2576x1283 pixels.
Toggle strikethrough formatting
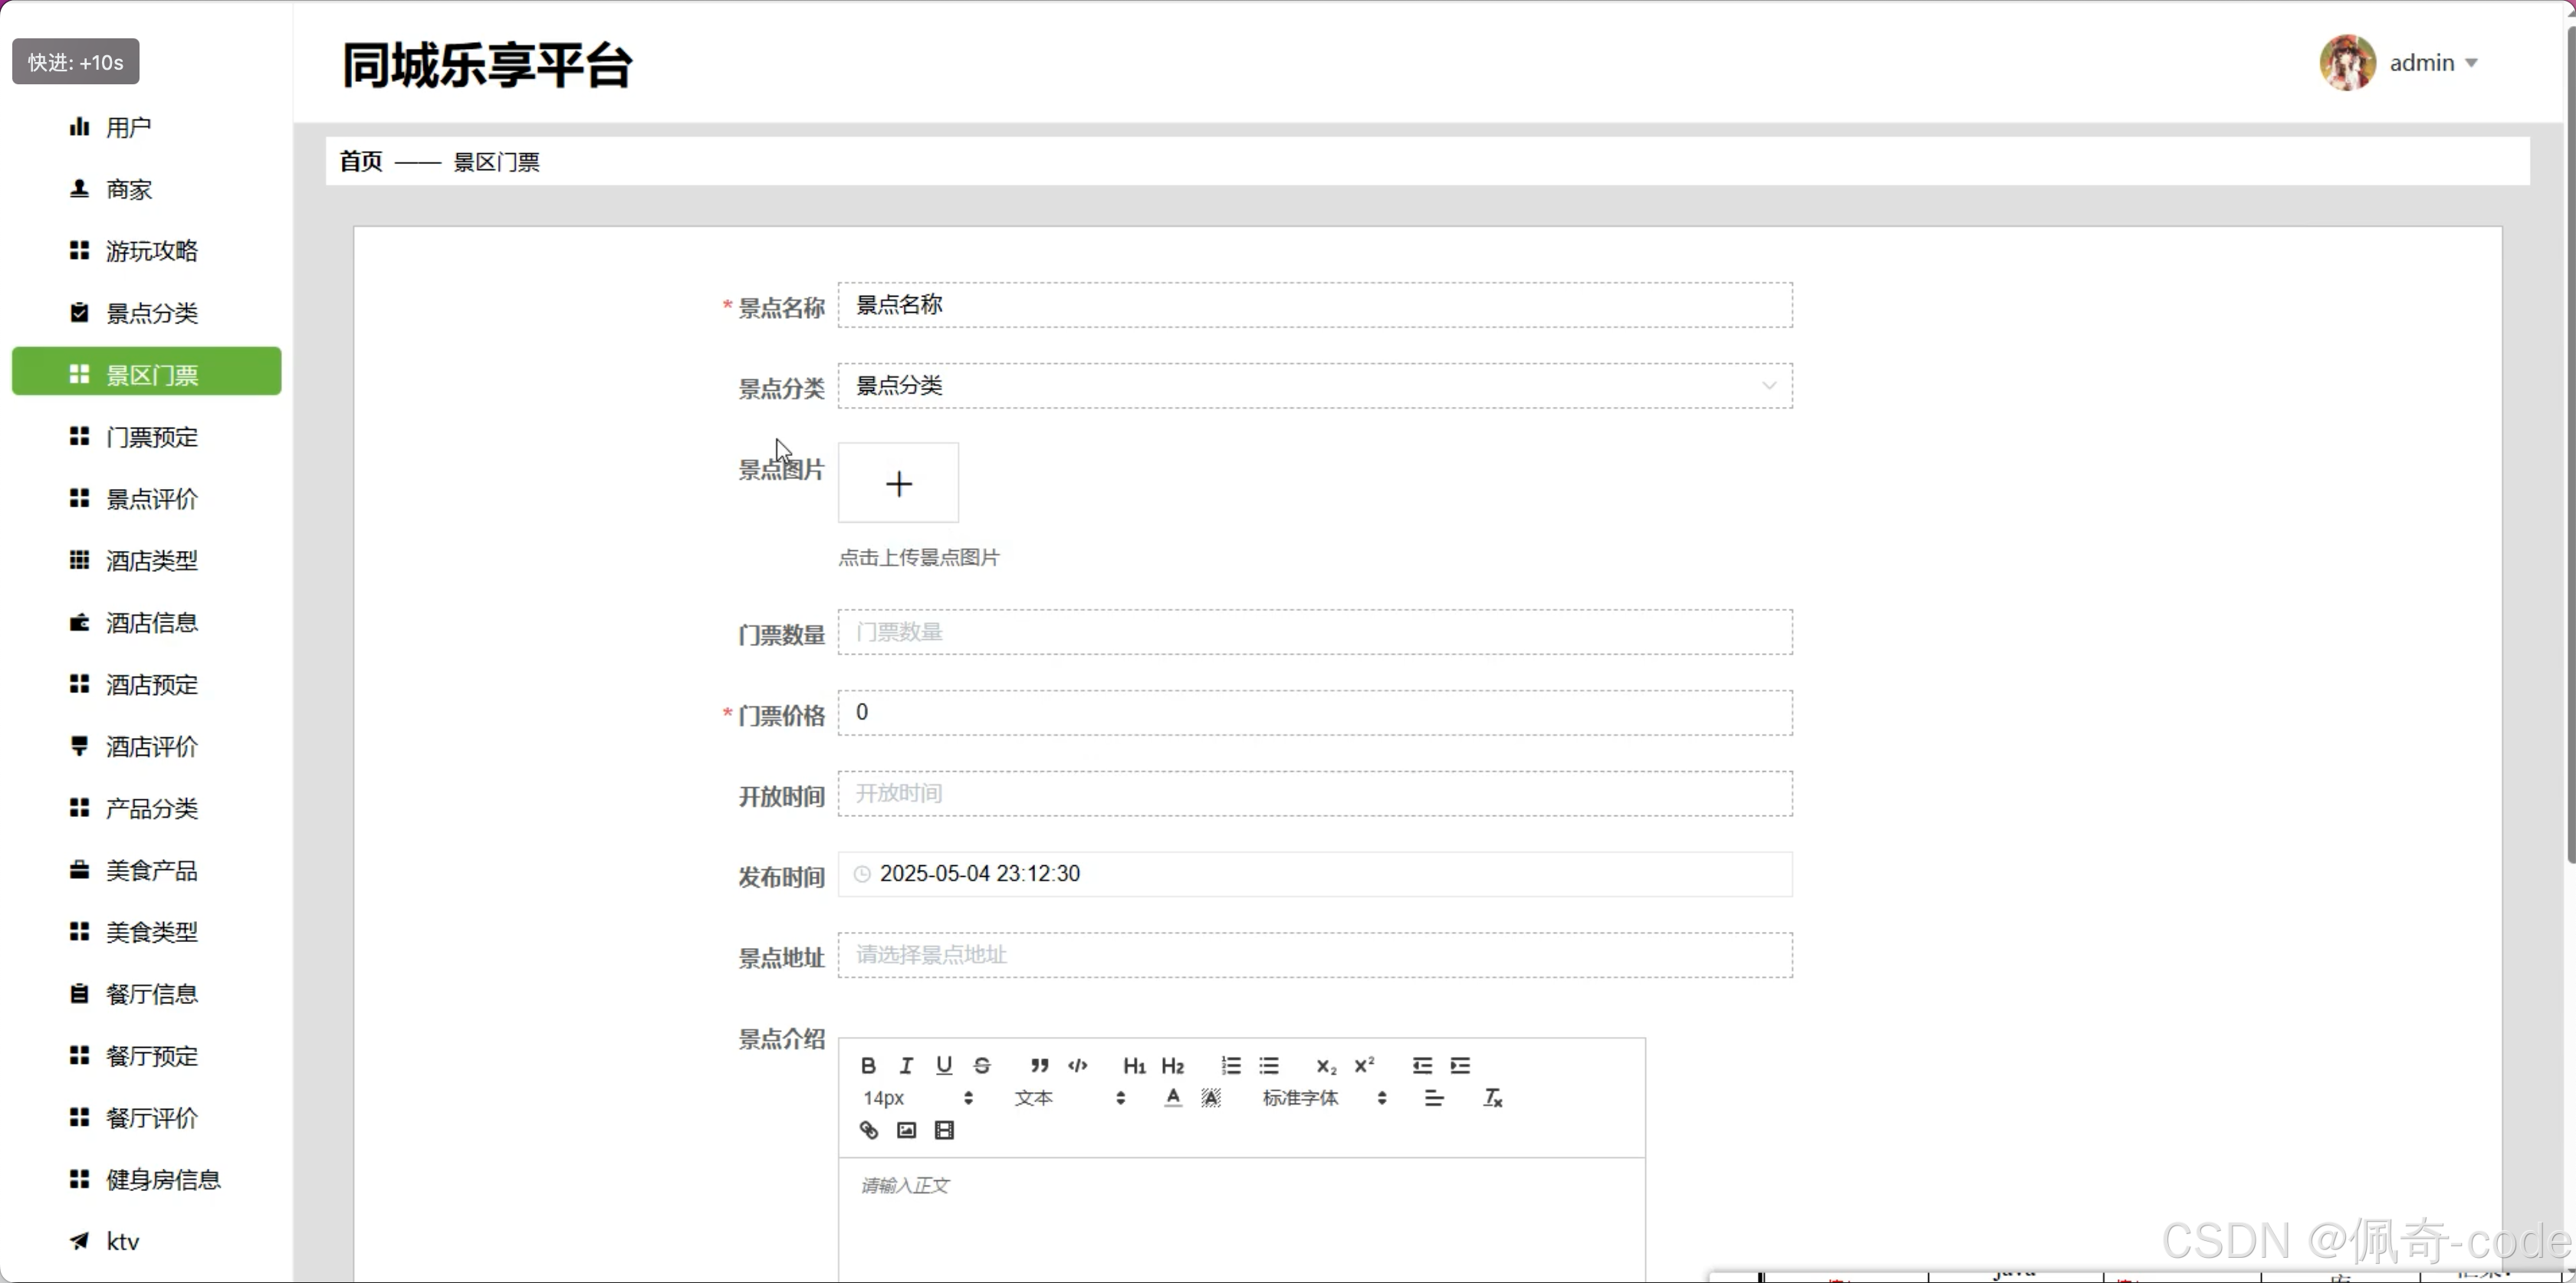(x=982, y=1065)
